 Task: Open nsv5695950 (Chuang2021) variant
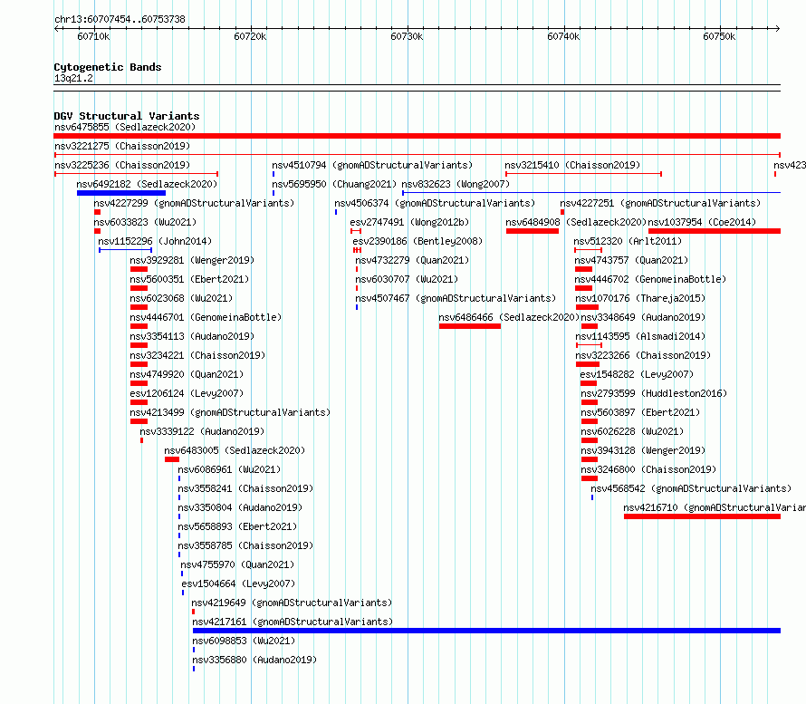pos(334,184)
